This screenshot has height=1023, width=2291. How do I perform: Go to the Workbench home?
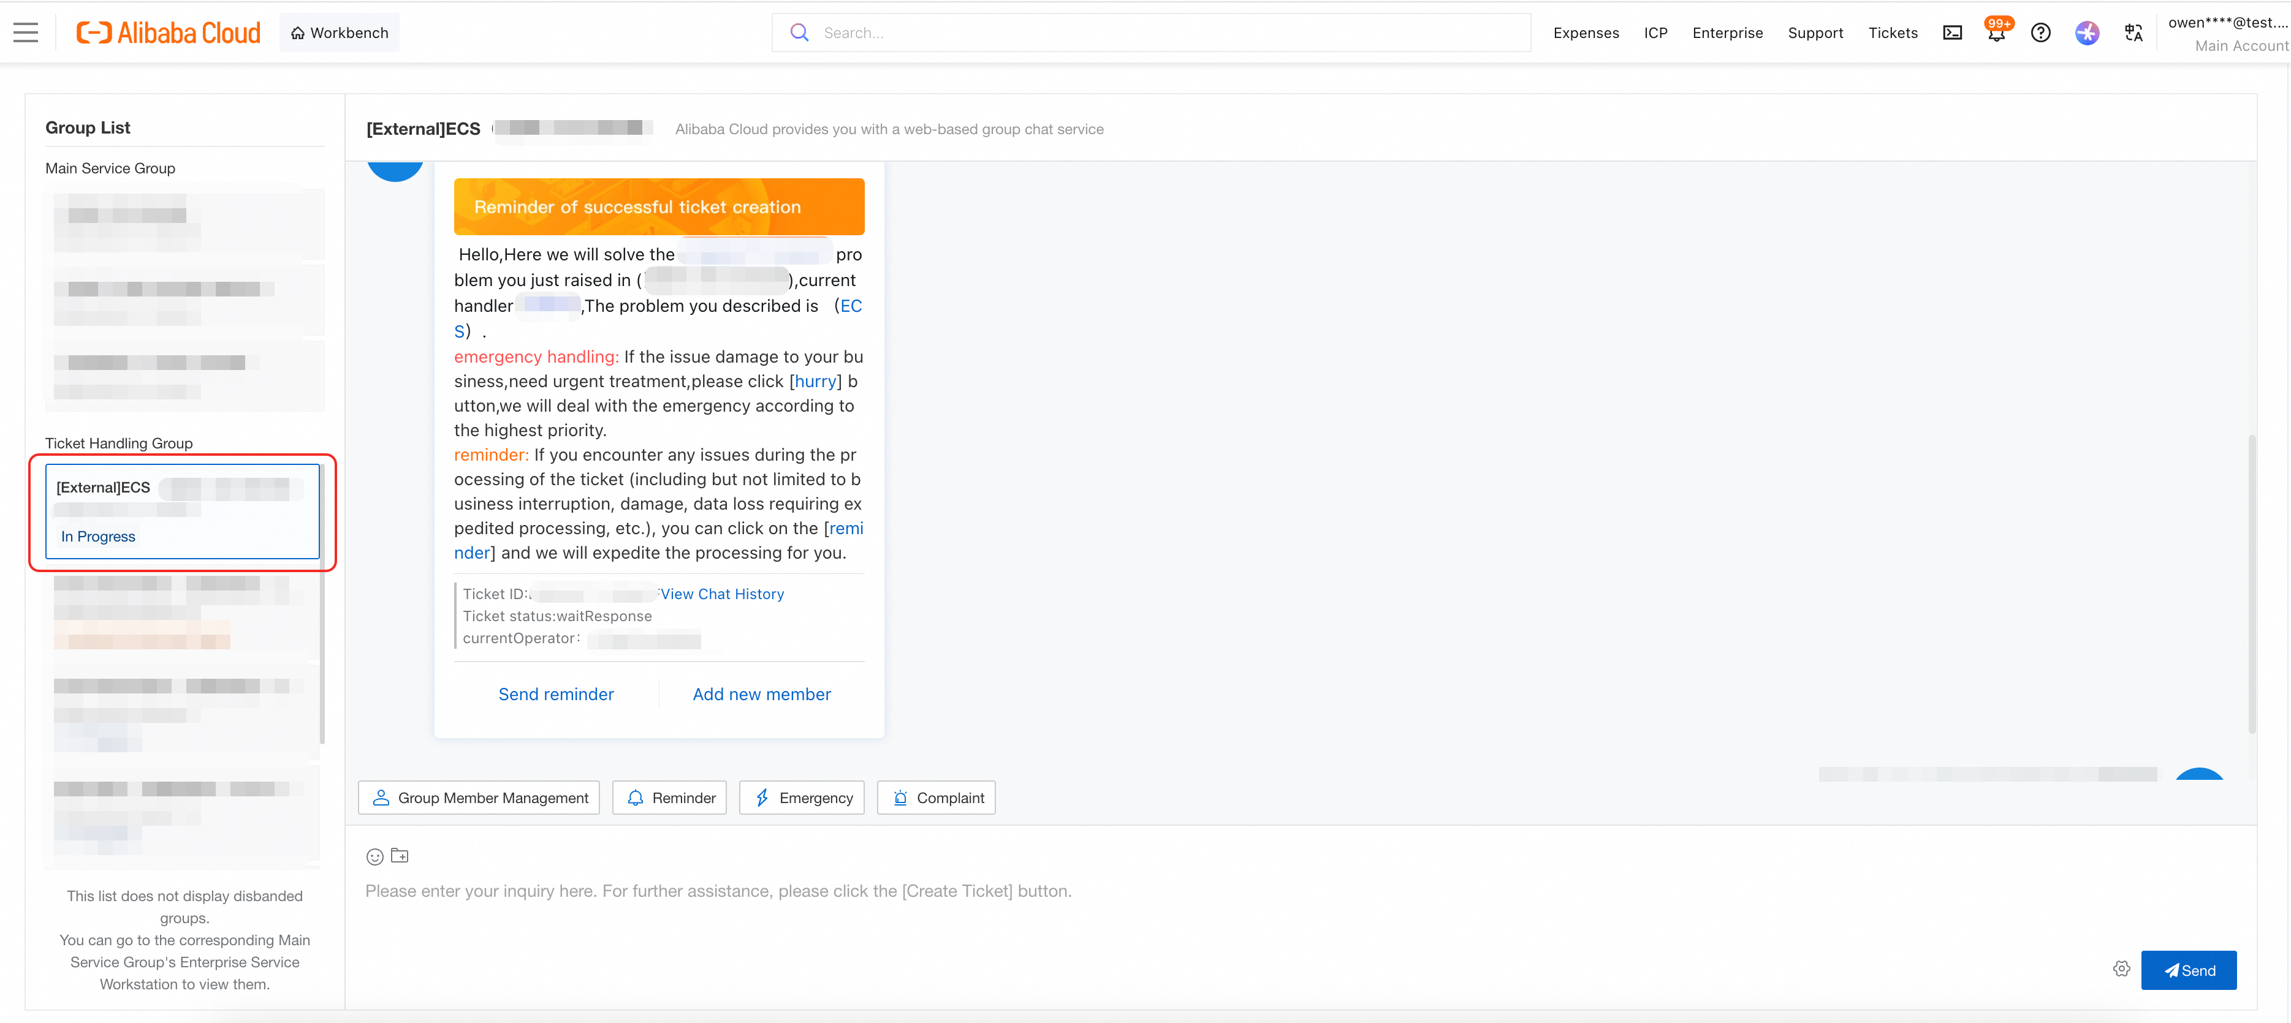[340, 33]
